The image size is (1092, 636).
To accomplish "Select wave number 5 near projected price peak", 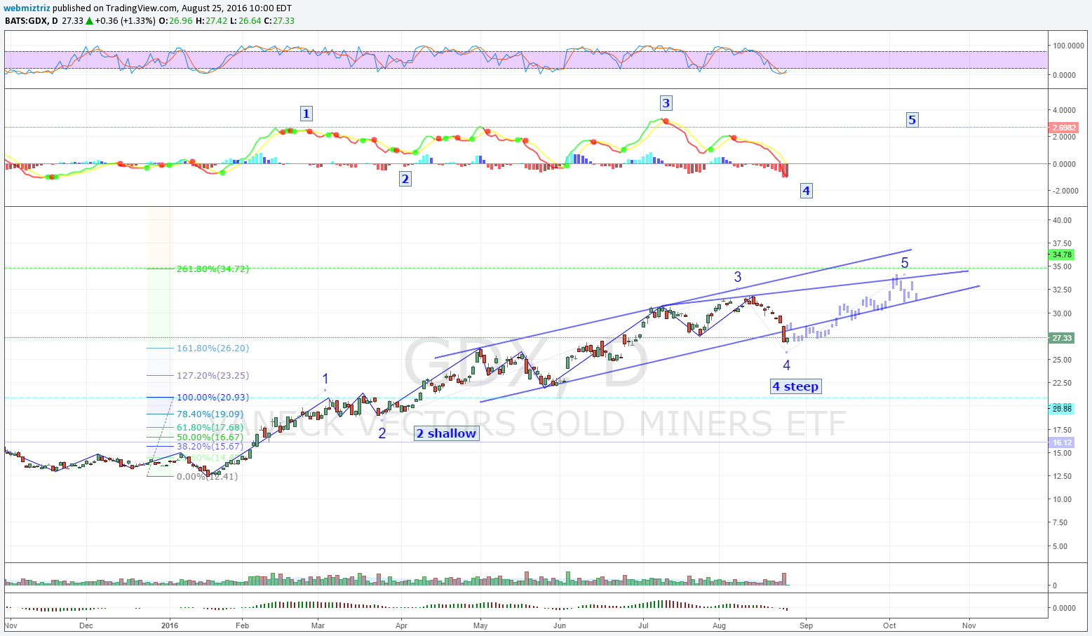I will (x=905, y=263).
